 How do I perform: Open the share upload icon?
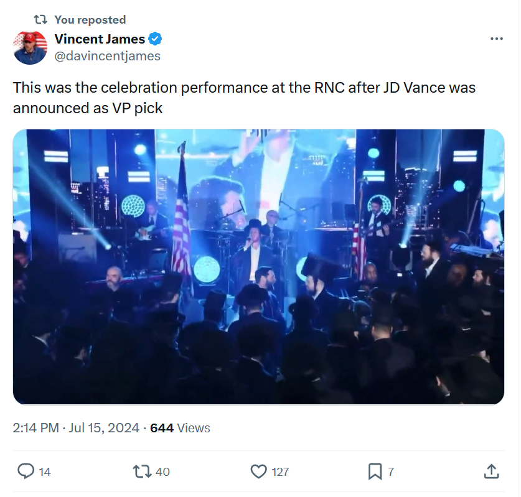(x=491, y=471)
